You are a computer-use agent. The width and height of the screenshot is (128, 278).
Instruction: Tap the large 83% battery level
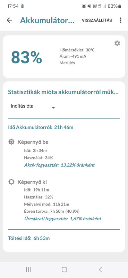click(27, 57)
